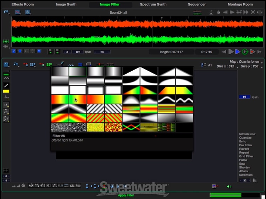
Task: Click Motion Blur in the filter list
Action: tap(247, 134)
